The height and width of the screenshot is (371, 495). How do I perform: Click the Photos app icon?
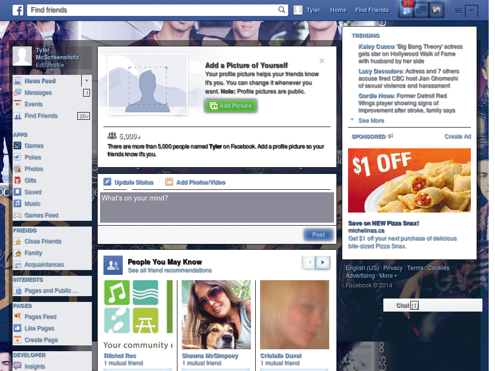pyautogui.click(x=17, y=169)
